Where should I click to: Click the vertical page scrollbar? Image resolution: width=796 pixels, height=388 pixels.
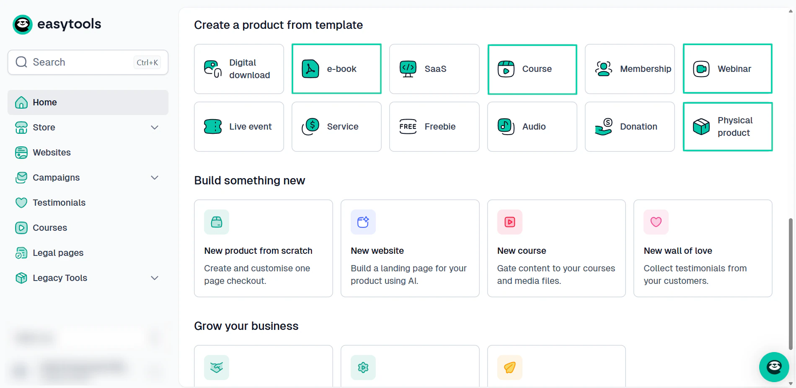pos(791,283)
